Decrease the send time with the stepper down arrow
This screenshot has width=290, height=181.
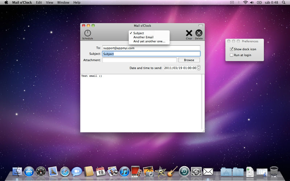click(x=199, y=69)
